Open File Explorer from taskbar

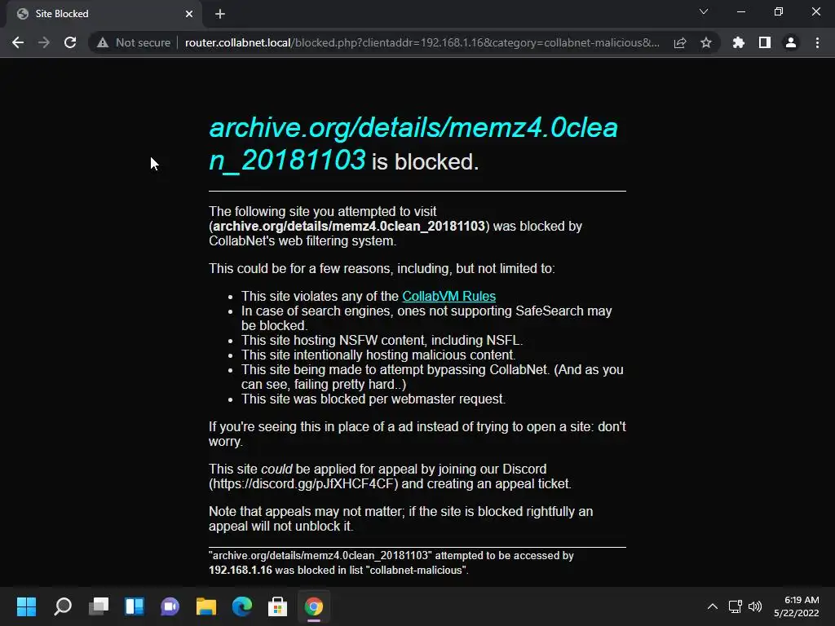coord(206,606)
